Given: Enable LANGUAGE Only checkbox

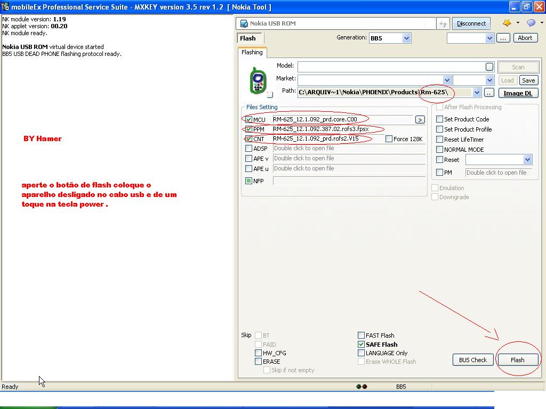Looking at the screenshot, I should click(361, 353).
